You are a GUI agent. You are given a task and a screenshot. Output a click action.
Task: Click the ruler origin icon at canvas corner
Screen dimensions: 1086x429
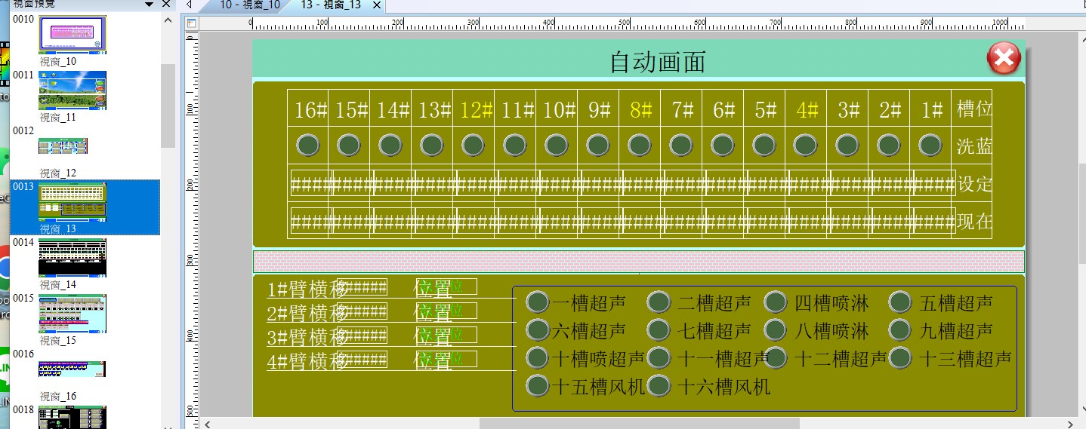click(x=191, y=23)
